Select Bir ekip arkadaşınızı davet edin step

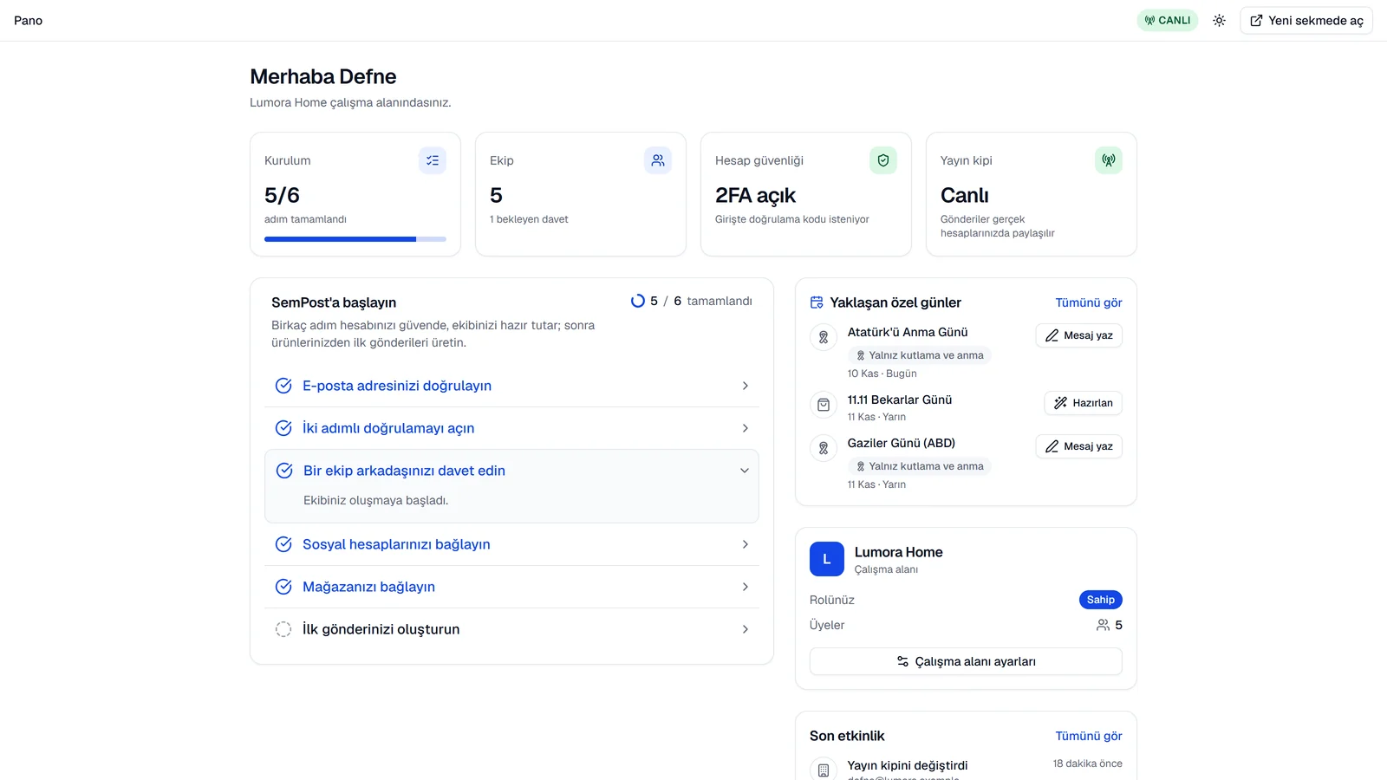point(511,471)
